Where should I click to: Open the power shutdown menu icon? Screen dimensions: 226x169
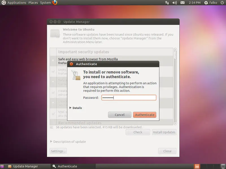click(222, 3)
